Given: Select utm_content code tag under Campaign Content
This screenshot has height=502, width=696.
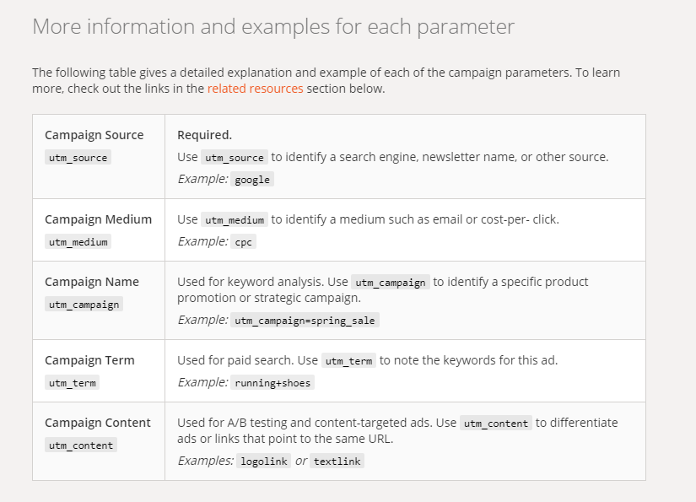Looking at the screenshot, I should pos(80,445).
